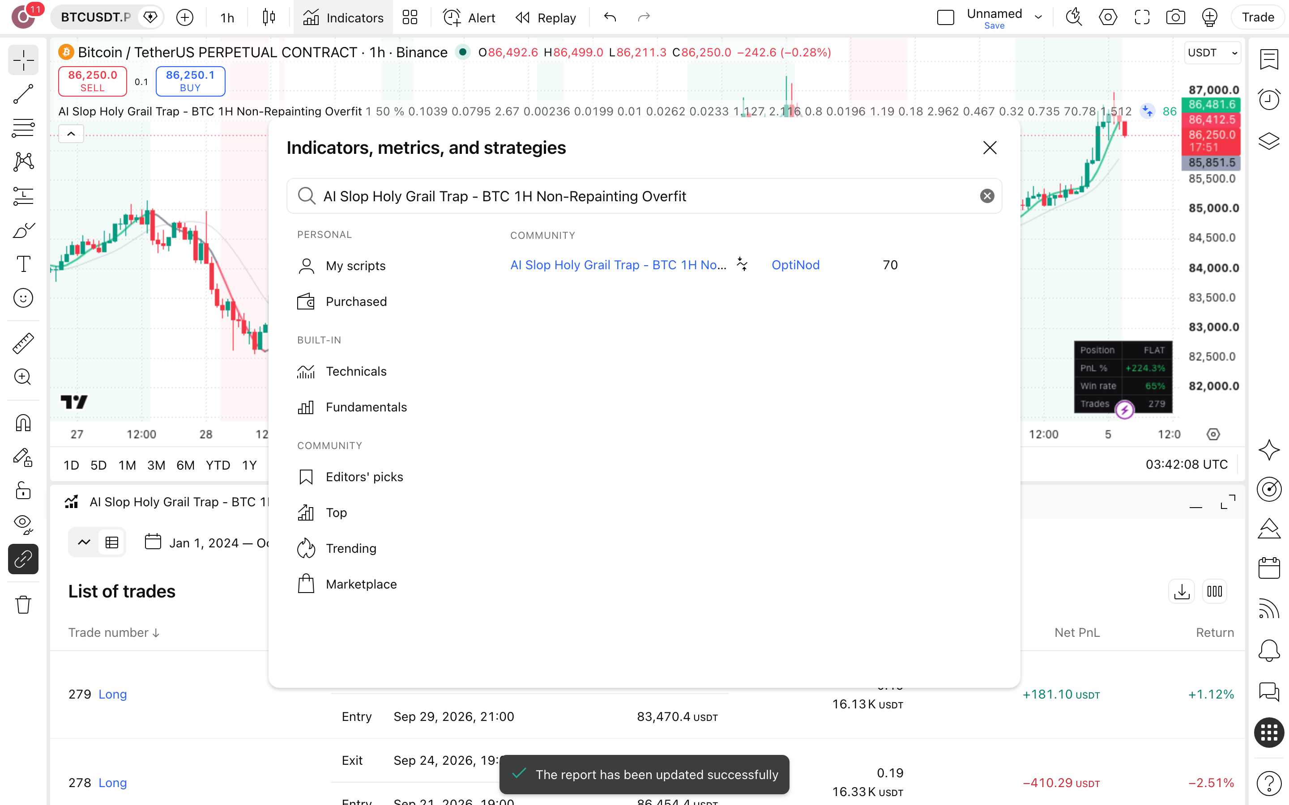
Task: Select the YTD date range
Action: [218, 465]
